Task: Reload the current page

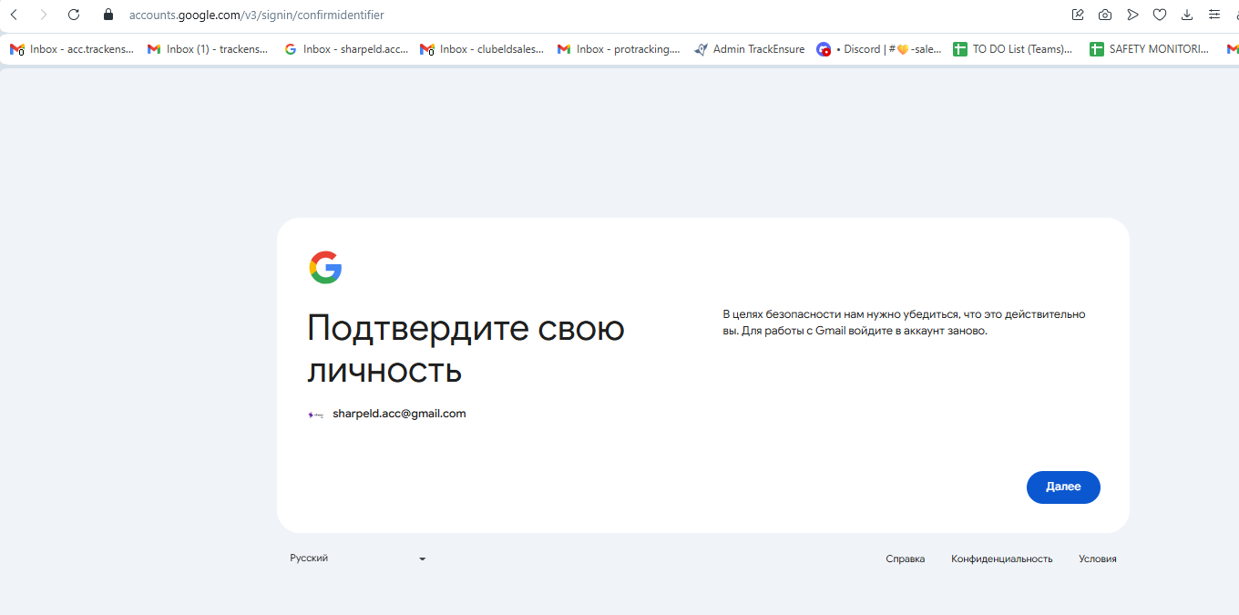Action: tap(74, 15)
